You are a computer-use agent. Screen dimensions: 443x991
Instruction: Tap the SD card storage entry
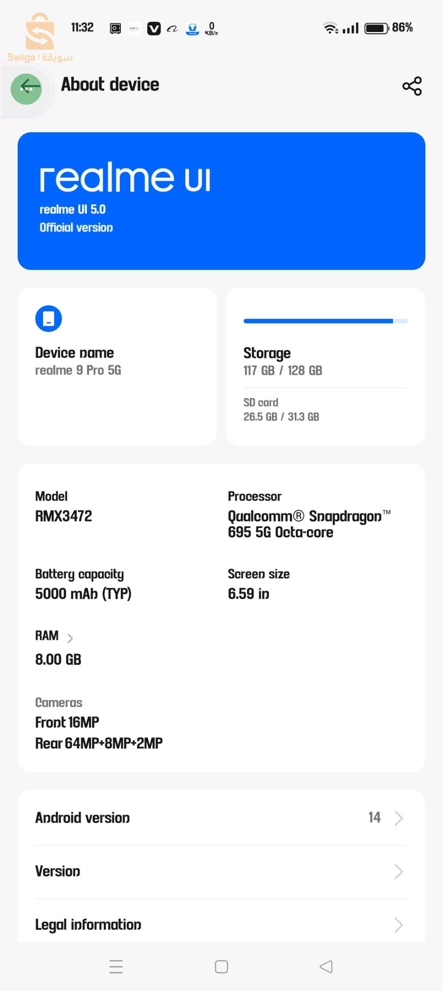[x=281, y=410]
